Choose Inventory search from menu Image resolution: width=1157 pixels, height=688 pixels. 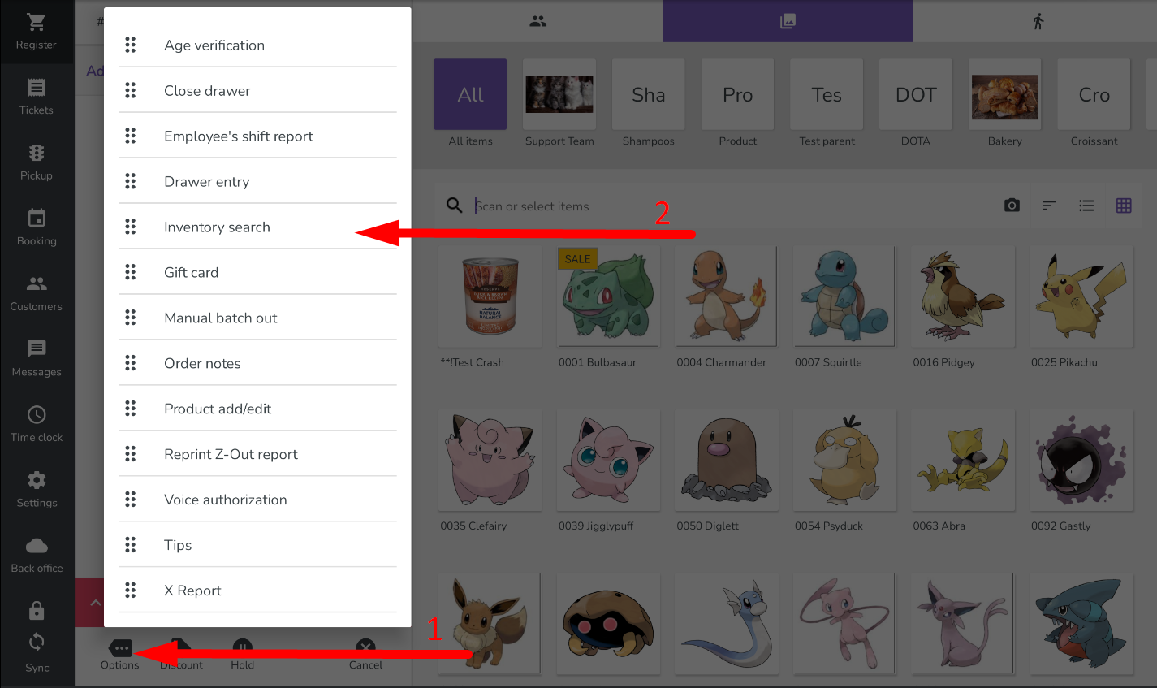(x=257, y=227)
